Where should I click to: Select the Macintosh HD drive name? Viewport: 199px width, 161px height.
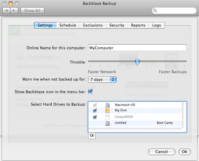coord(125,105)
